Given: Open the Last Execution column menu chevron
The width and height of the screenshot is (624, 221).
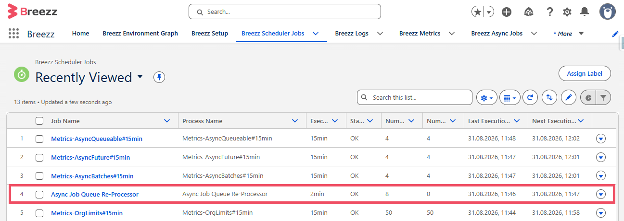Looking at the screenshot, I should tap(517, 121).
